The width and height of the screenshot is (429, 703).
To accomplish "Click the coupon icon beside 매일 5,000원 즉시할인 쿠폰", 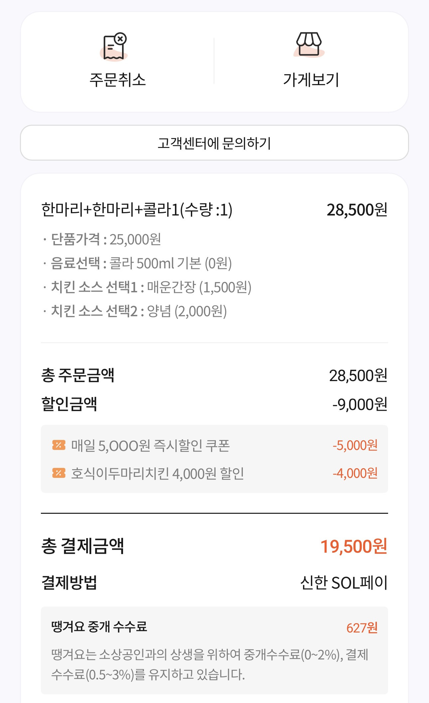I will click(x=59, y=445).
